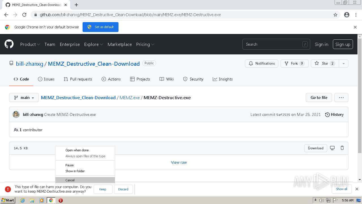Click the Notifications button

tap(262, 63)
